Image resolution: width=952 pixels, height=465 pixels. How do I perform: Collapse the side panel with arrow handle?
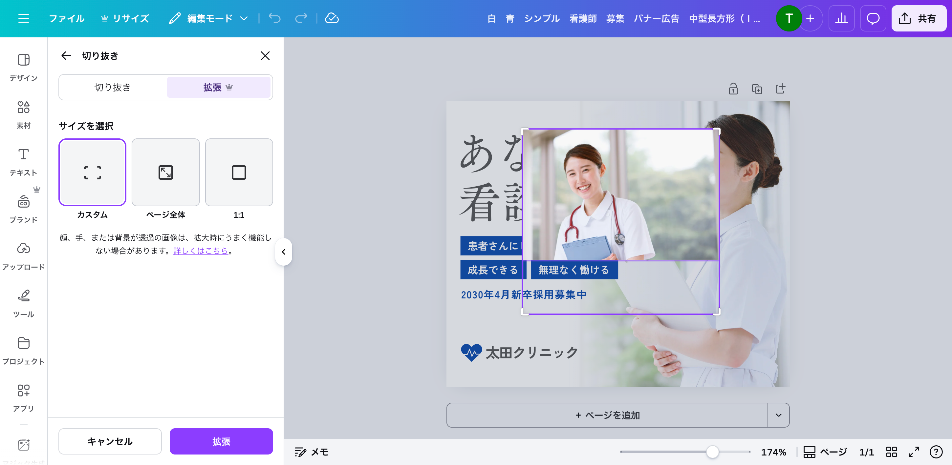(x=283, y=252)
